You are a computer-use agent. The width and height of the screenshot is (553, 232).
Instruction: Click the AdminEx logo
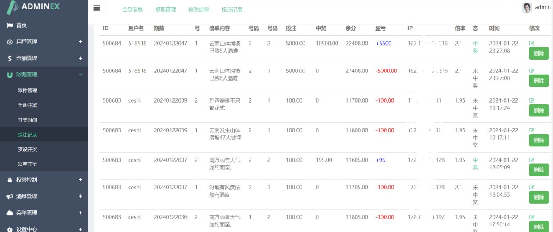[x=34, y=7]
